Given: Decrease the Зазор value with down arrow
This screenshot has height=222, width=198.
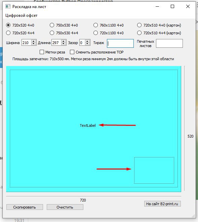Looking at the screenshot, I should tap(87, 44).
